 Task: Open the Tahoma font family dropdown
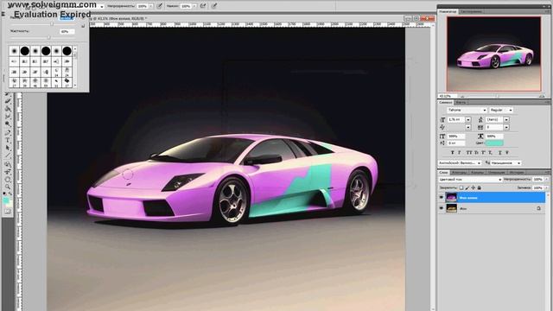click(x=484, y=111)
